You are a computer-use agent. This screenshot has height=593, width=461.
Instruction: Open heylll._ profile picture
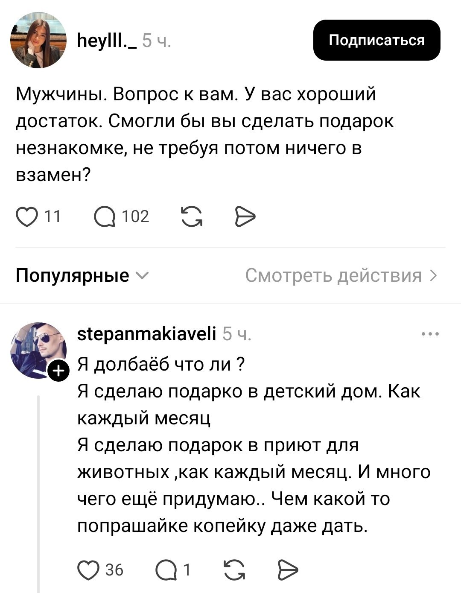[38, 40]
